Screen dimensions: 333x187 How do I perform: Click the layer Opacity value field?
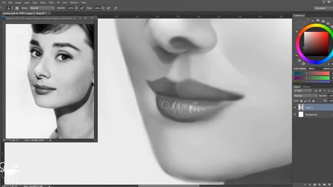click(331, 96)
